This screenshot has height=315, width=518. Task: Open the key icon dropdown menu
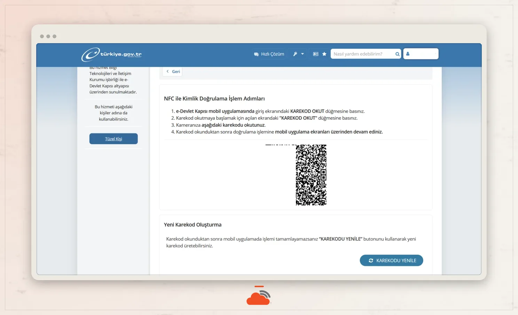coord(298,54)
